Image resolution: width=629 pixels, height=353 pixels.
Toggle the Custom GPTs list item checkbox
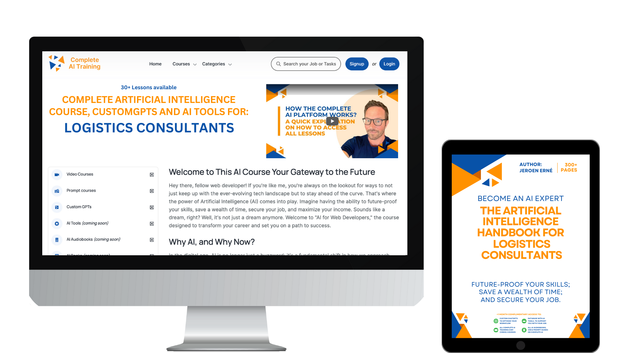pos(151,207)
